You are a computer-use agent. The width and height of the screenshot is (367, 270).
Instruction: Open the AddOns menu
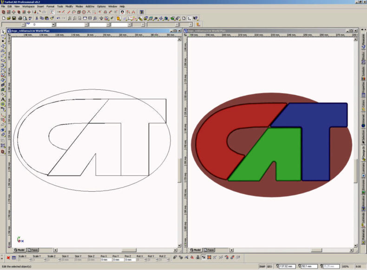[x=90, y=7]
